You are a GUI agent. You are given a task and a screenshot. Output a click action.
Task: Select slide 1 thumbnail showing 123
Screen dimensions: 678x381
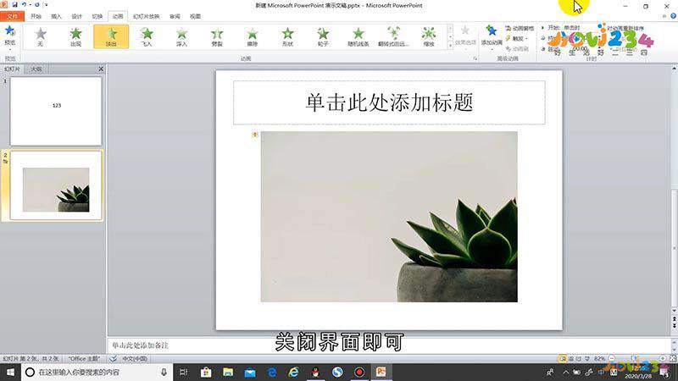(56, 111)
